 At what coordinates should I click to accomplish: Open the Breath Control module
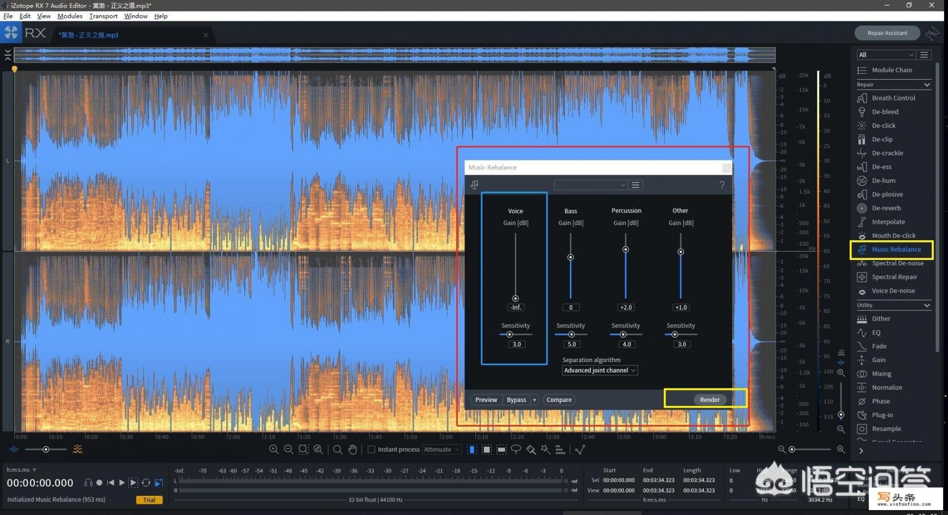tap(893, 98)
